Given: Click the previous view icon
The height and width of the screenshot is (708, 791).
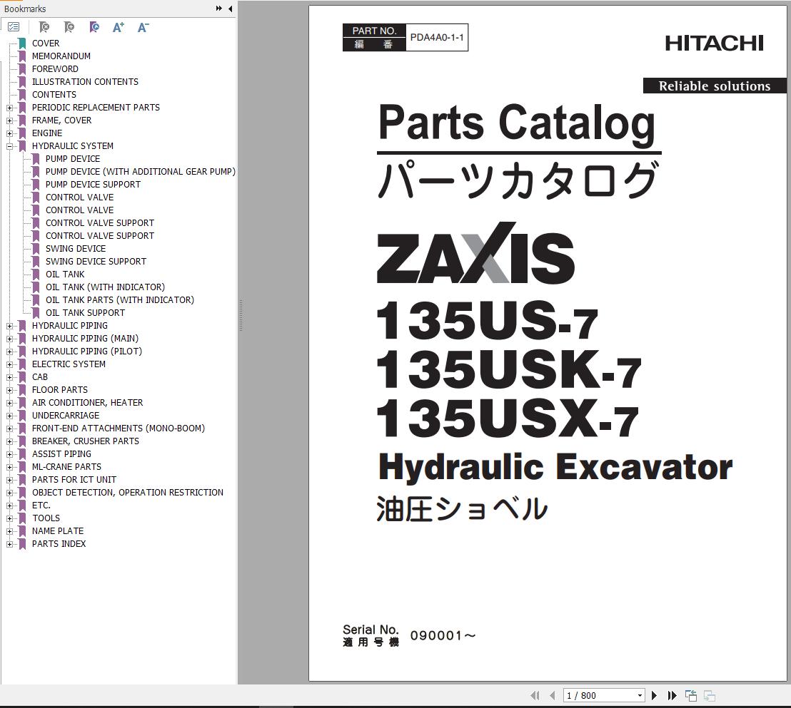Looking at the screenshot, I should [x=690, y=695].
